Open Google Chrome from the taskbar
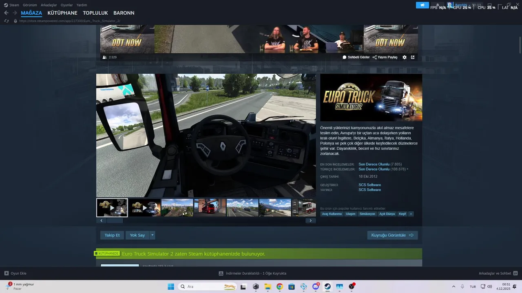This screenshot has width=522, height=293. tap(279, 286)
